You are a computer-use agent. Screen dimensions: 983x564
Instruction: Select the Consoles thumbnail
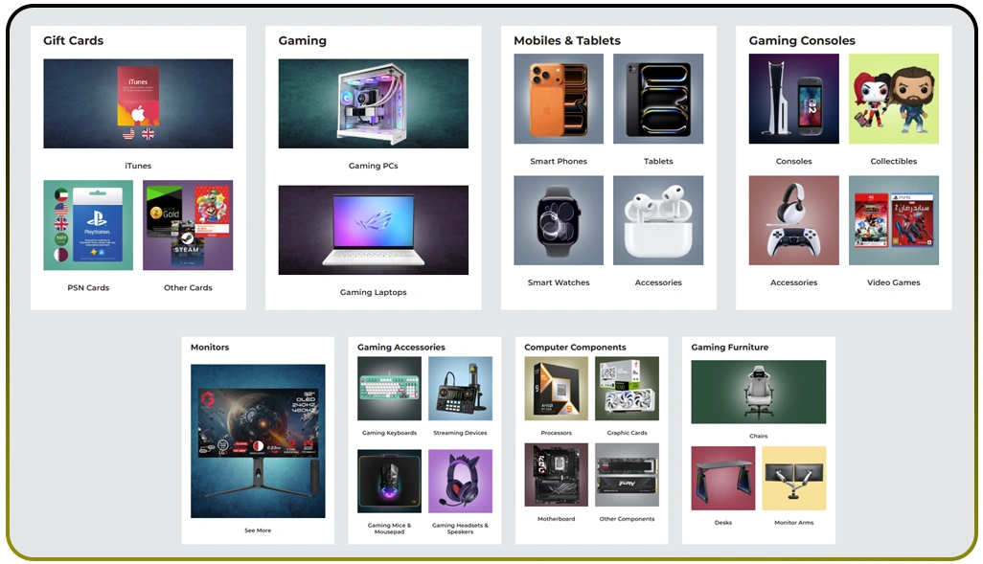pyautogui.click(x=793, y=99)
